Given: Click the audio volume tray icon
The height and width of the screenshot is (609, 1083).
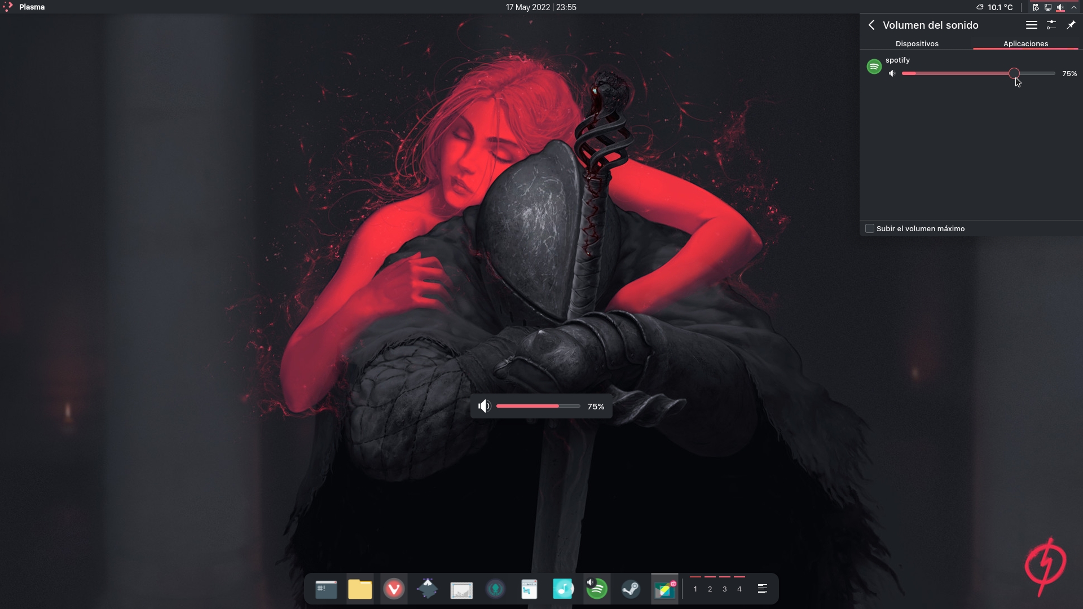Looking at the screenshot, I should [x=1060, y=7].
